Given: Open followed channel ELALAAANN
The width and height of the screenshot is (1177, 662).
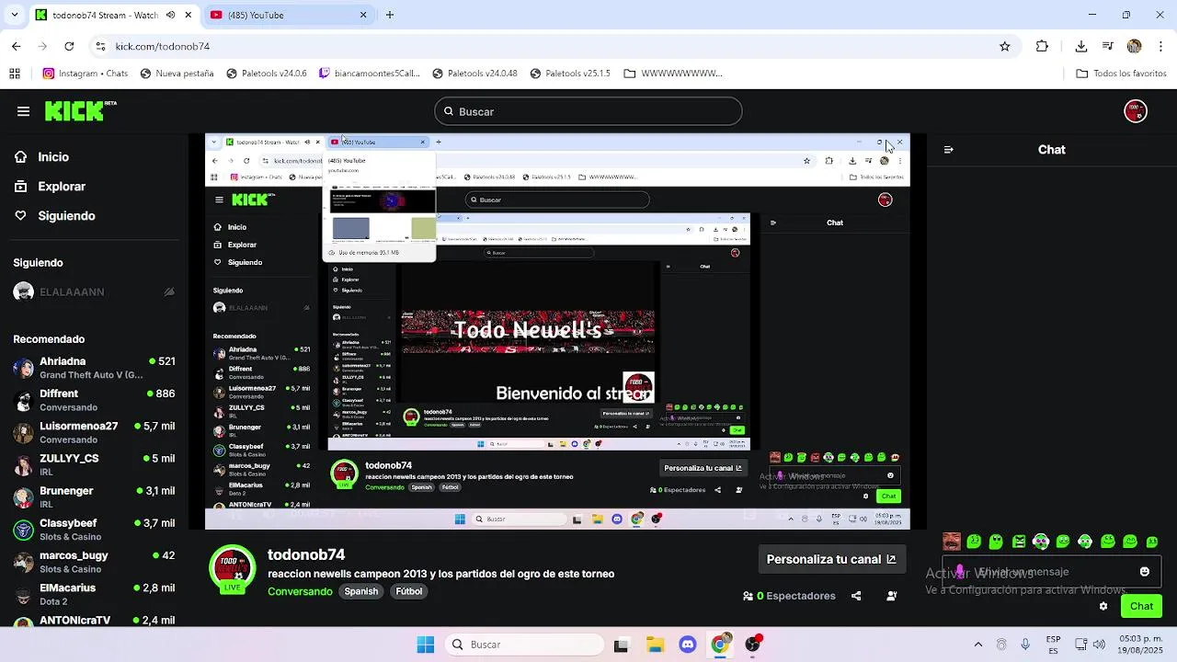Looking at the screenshot, I should (x=92, y=291).
